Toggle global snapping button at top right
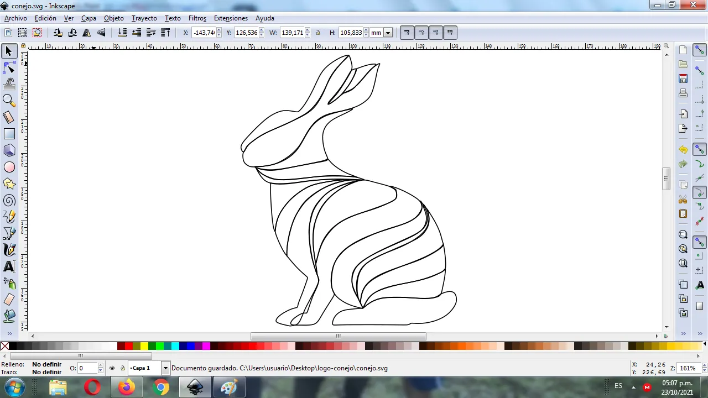Image resolution: width=708 pixels, height=398 pixels. [700, 50]
